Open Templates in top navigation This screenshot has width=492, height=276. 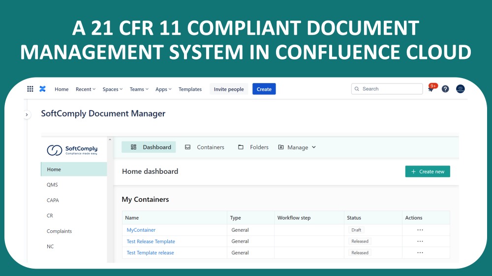click(190, 89)
